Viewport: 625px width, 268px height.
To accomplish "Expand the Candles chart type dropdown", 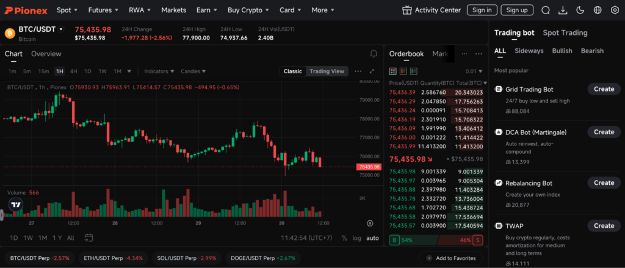I will [x=193, y=71].
